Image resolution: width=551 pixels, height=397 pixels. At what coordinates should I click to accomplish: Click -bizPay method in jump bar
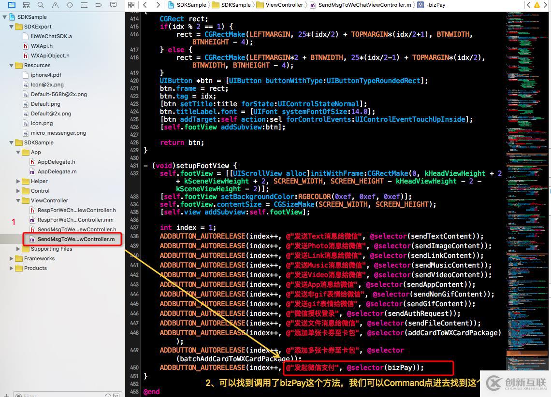(x=431, y=5)
